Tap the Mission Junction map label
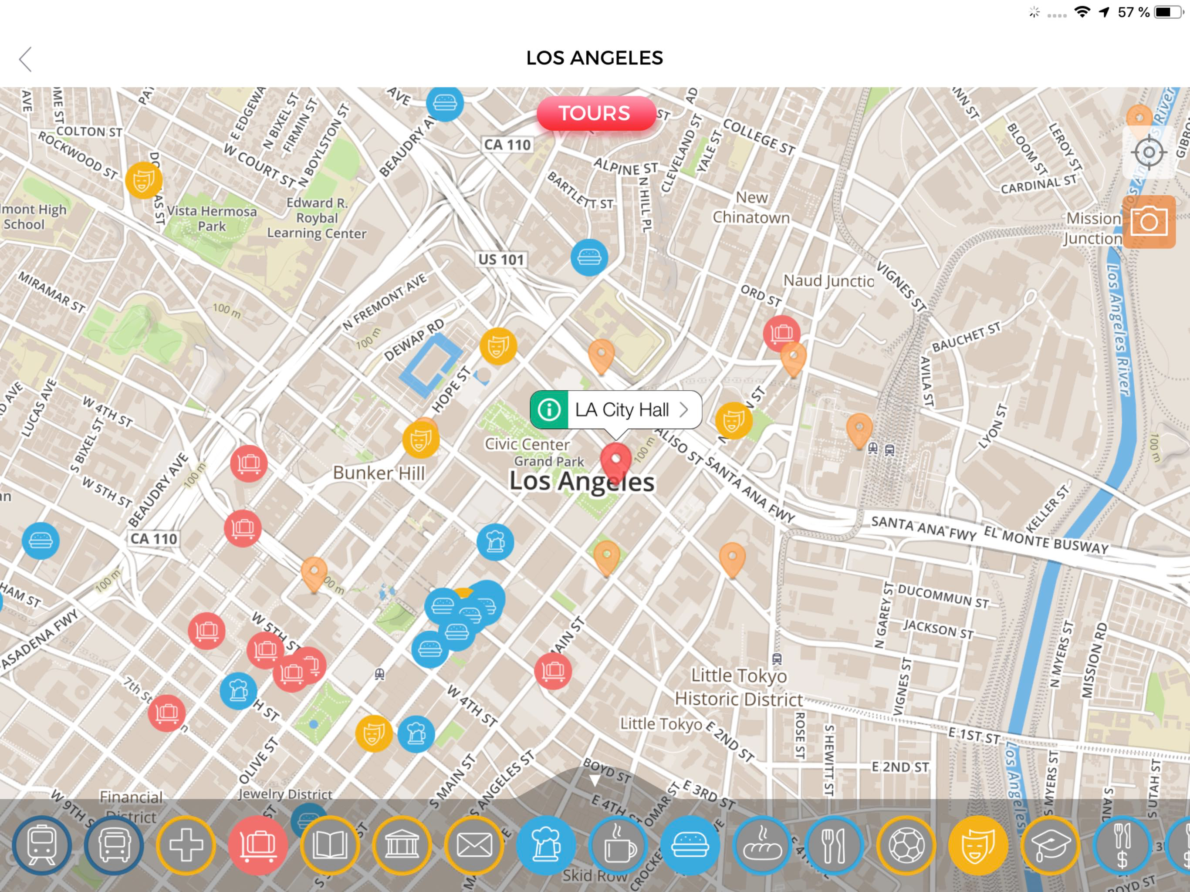The image size is (1190, 892). click(x=1093, y=228)
